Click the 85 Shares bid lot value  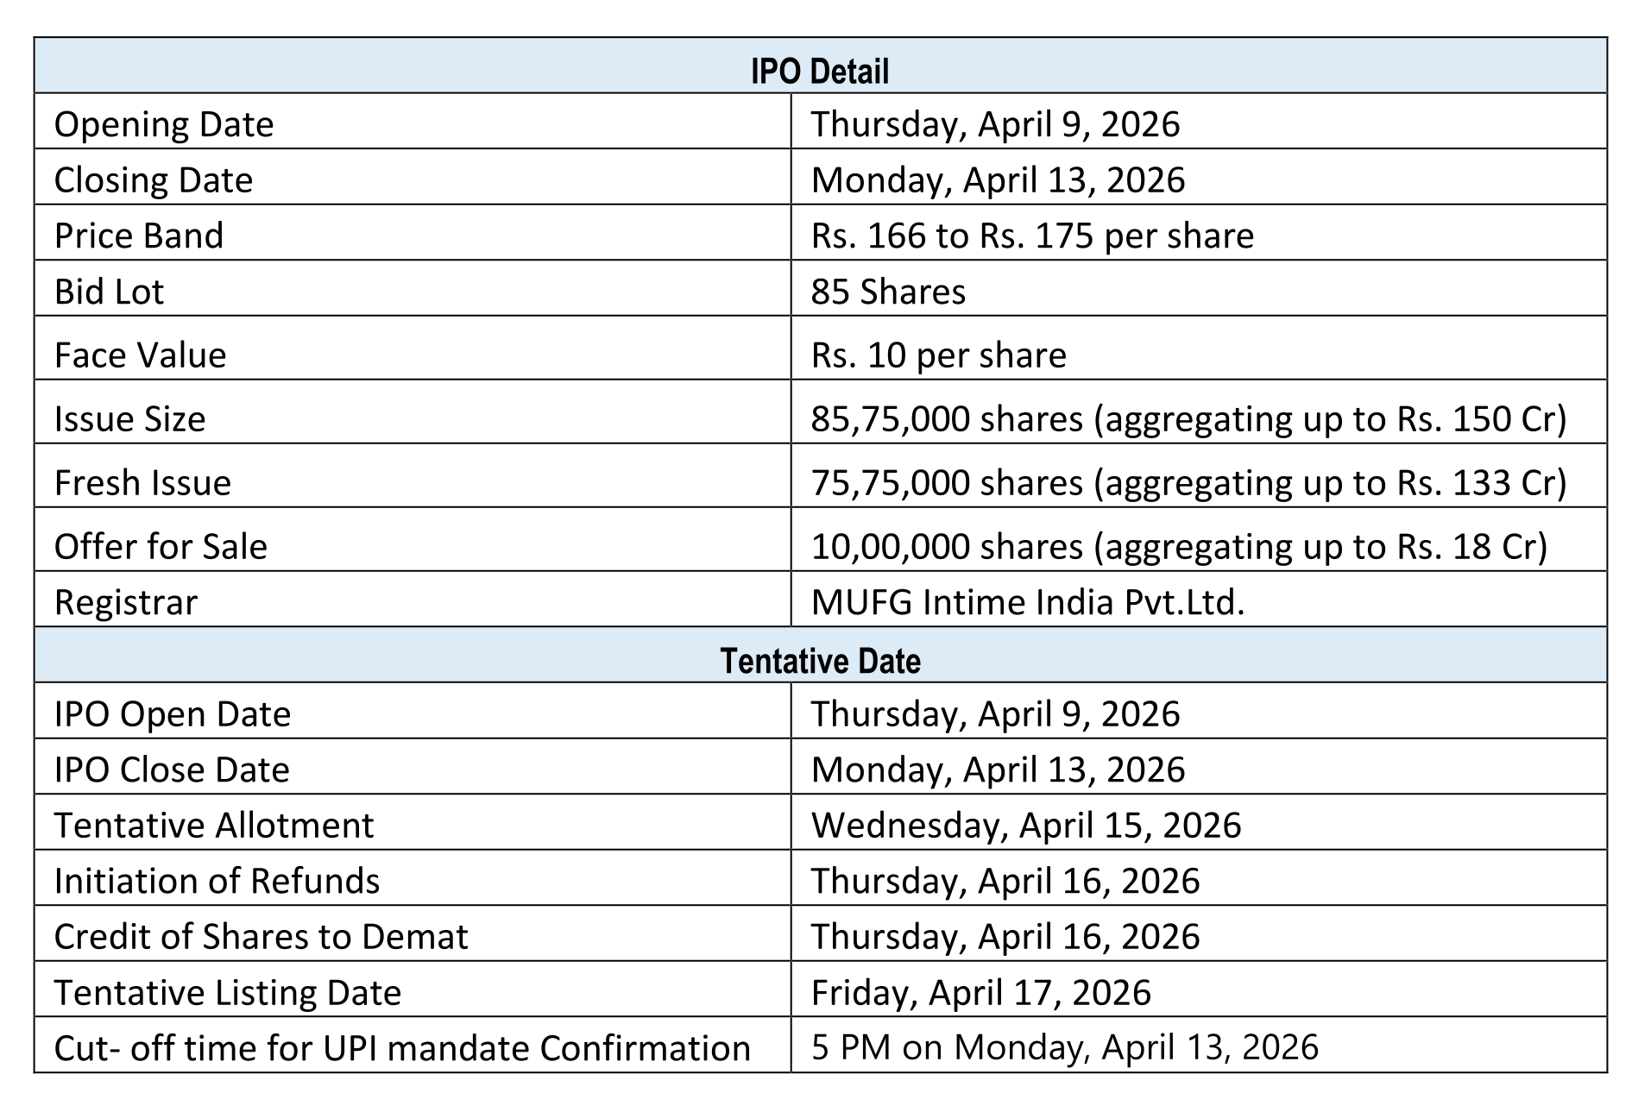888,292
